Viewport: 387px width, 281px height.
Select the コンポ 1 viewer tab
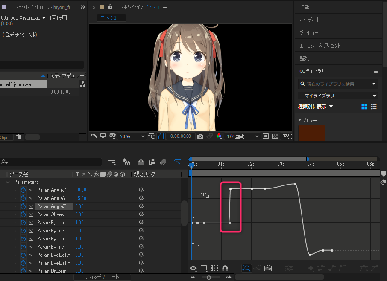(111, 18)
